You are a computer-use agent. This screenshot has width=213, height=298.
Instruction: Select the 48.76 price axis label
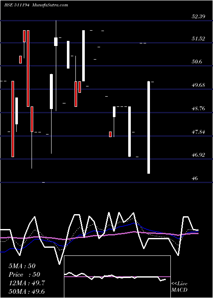coord(199,109)
